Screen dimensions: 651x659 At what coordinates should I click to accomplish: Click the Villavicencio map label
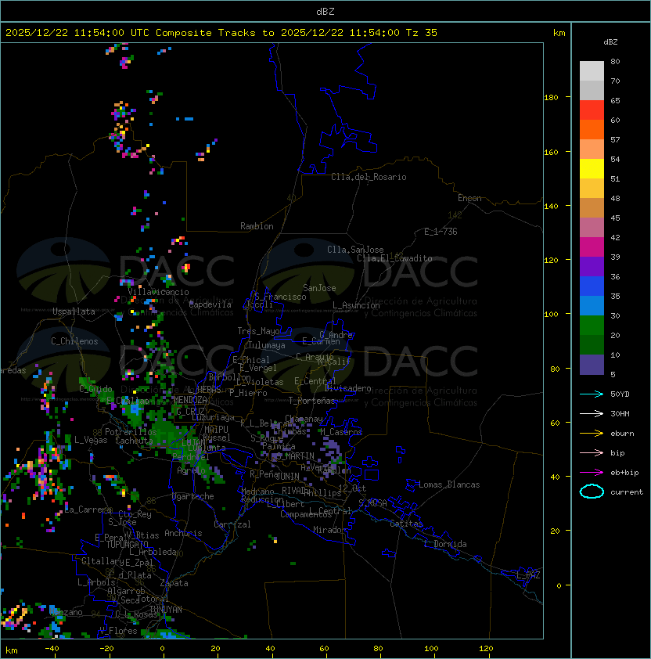click(158, 292)
